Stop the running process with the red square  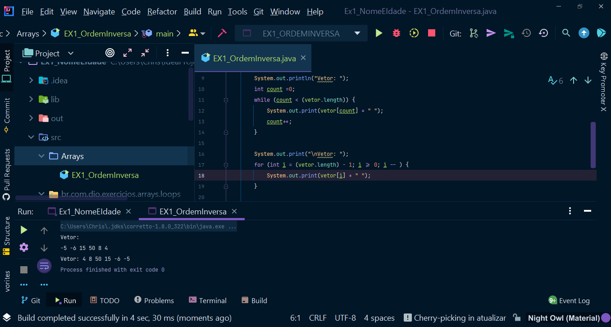tap(432, 33)
